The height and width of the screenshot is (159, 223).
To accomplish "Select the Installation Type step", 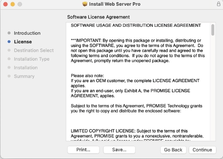I will pyautogui.click(x=32, y=59).
